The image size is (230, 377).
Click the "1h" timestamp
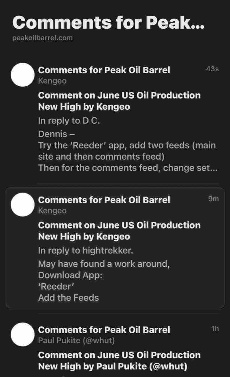tap(215, 329)
